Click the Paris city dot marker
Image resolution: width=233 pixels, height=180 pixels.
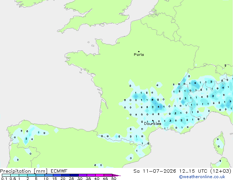click(x=139, y=51)
